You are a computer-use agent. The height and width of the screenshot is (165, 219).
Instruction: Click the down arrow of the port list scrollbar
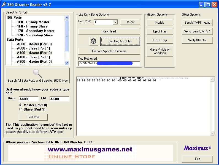(67, 63)
